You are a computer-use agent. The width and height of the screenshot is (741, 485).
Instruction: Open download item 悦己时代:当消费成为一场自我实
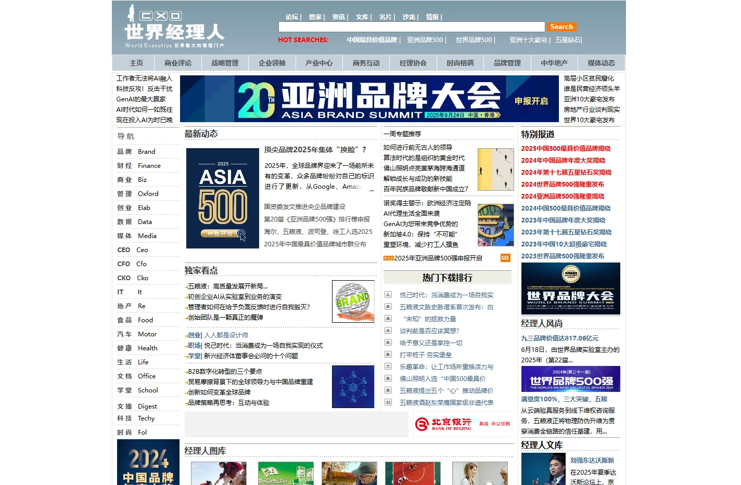click(446, 295)
